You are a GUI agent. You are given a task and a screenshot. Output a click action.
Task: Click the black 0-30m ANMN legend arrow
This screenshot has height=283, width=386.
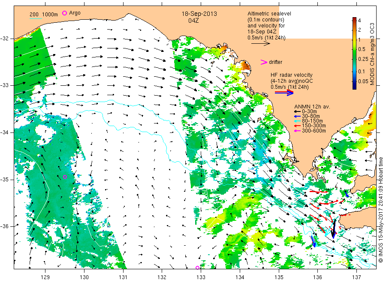298,111
